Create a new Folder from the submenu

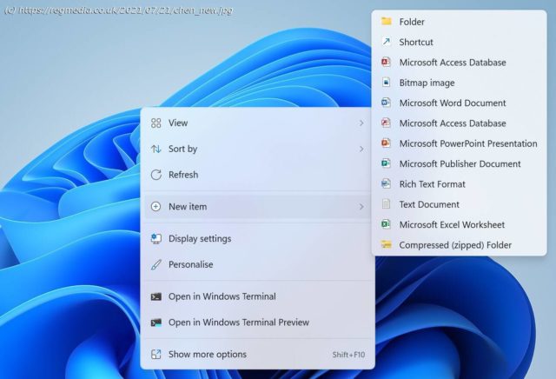point(460,22)
